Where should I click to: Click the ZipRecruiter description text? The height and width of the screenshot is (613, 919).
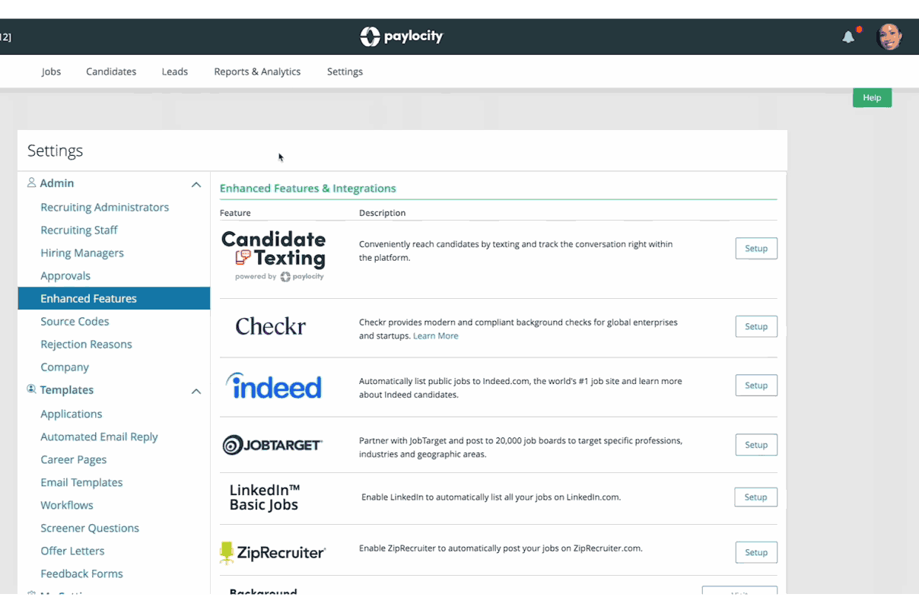tap(501, 548)
